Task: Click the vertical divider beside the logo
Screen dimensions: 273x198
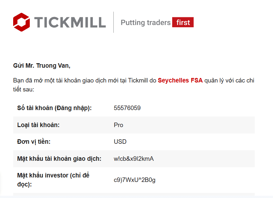Action: point(113,22)
